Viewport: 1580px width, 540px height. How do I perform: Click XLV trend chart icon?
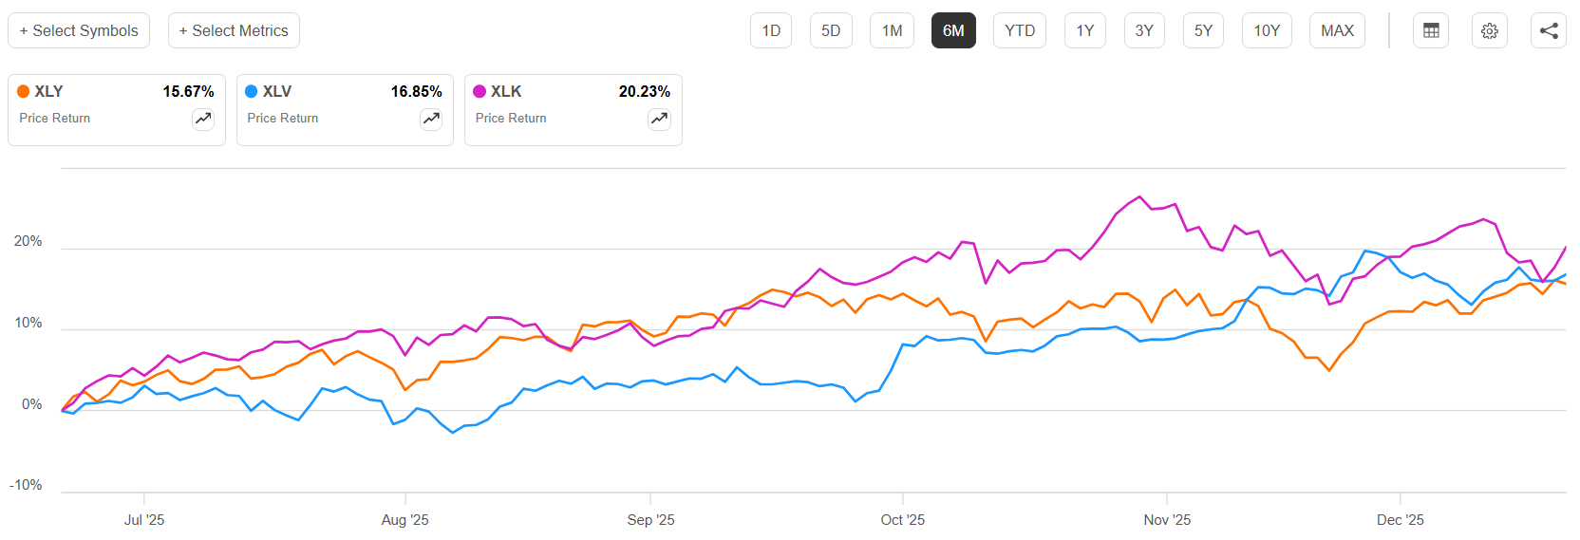coord(431,119)
